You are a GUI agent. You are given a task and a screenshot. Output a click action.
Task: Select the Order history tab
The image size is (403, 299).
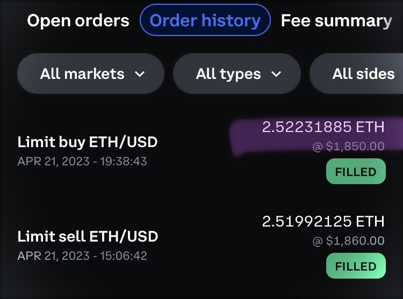(x=205, y=20)
